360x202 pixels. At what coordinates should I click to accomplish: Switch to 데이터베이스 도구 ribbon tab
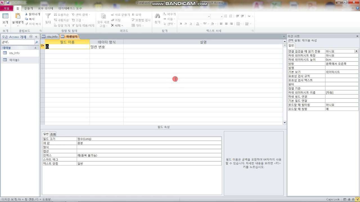[x=70, y=8]
